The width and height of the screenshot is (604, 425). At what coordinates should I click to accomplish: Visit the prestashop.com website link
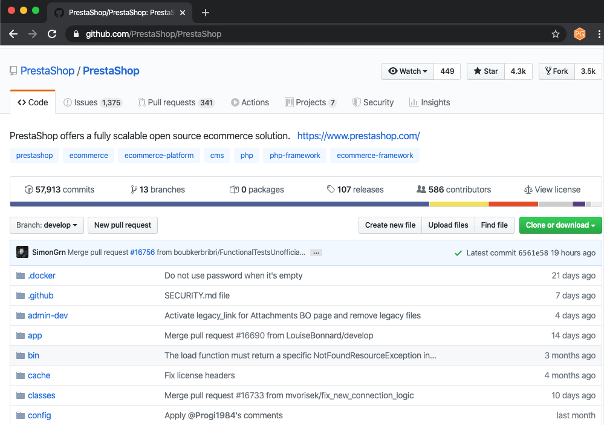point(358,136)
